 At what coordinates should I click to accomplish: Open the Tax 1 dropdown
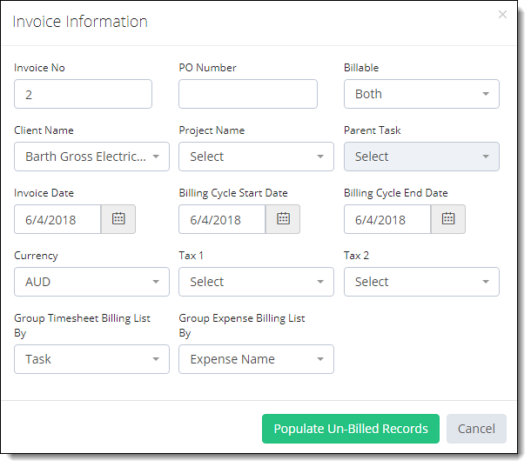click(256, 282)
